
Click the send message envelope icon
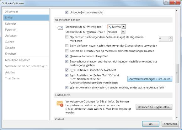coord(60,28)
